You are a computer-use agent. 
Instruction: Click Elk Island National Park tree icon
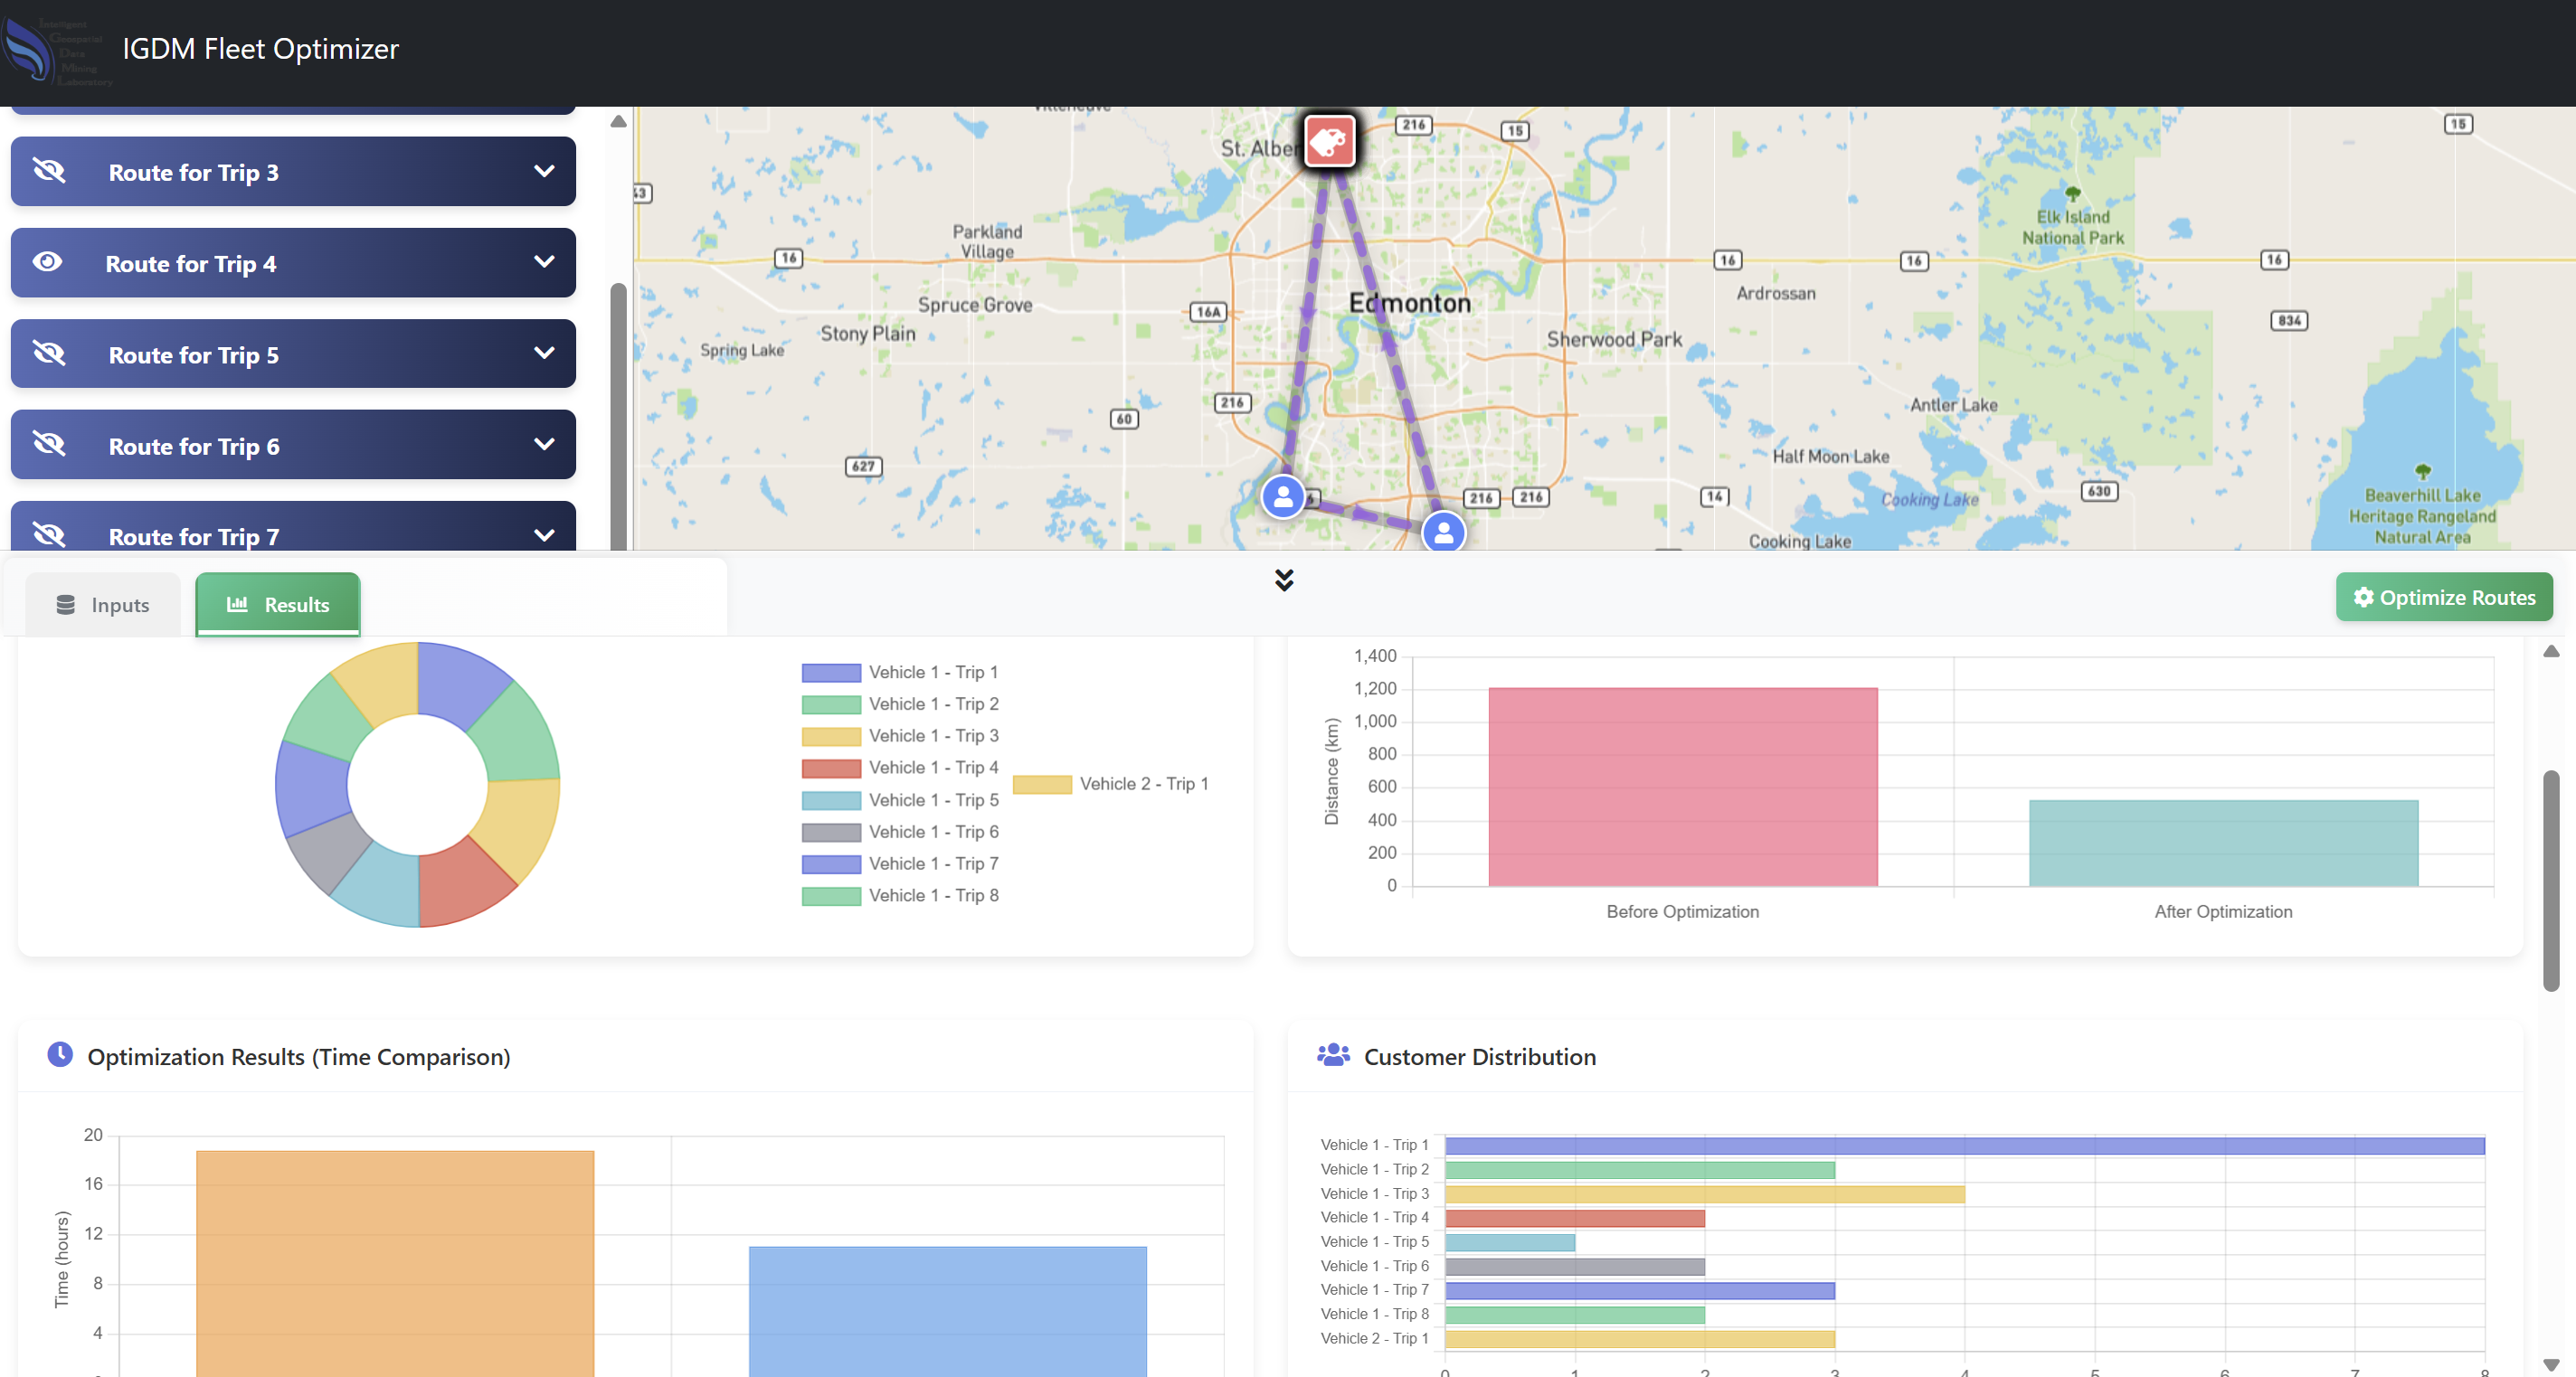tap(2073, 193)
